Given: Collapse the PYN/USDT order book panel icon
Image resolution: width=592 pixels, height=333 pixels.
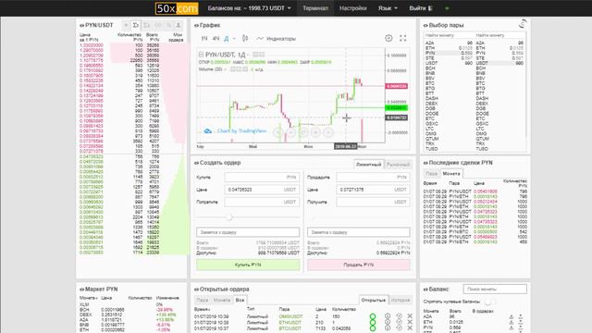Looking at the screenshot, I should [81, 25].
